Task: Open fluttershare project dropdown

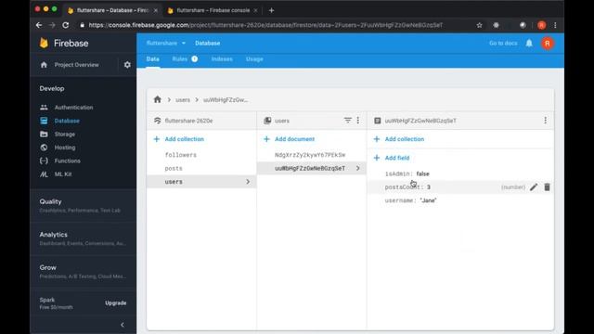Action: (166, 44)
